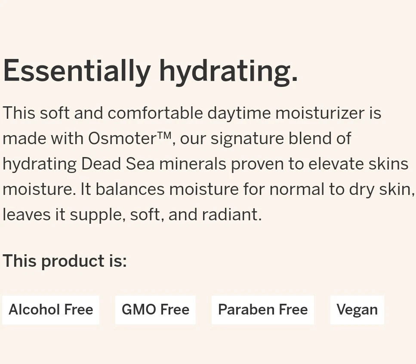Click the Paraben Free tag
The width and height of the screenshot is (416, 364).
[262, 310]
